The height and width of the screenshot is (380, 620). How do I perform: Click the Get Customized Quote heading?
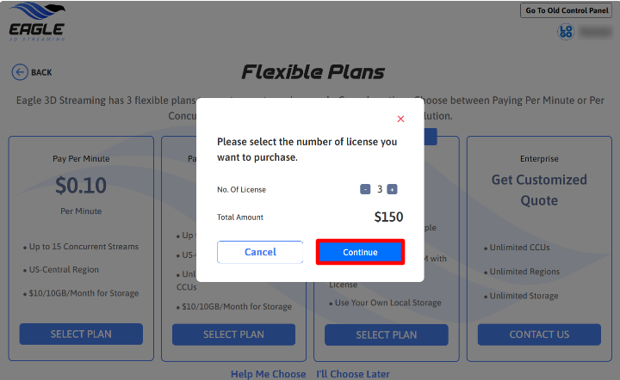(x=539, y=190)
